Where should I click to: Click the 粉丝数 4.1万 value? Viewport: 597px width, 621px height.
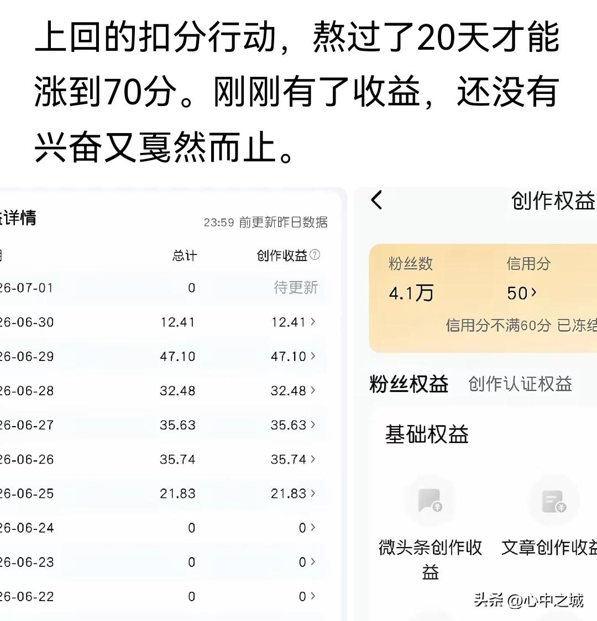411,294
